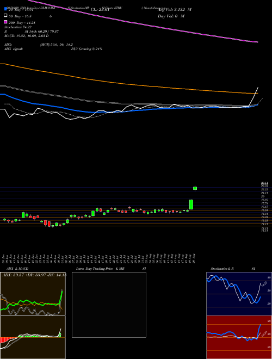Click the orange moving average line

pyautogui.click(x=128, y=84)
